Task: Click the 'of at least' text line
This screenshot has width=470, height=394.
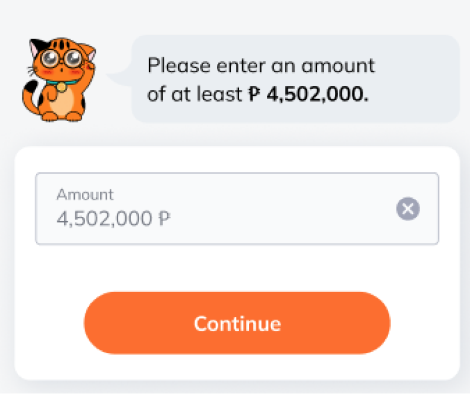Action: tap(195, 94)
